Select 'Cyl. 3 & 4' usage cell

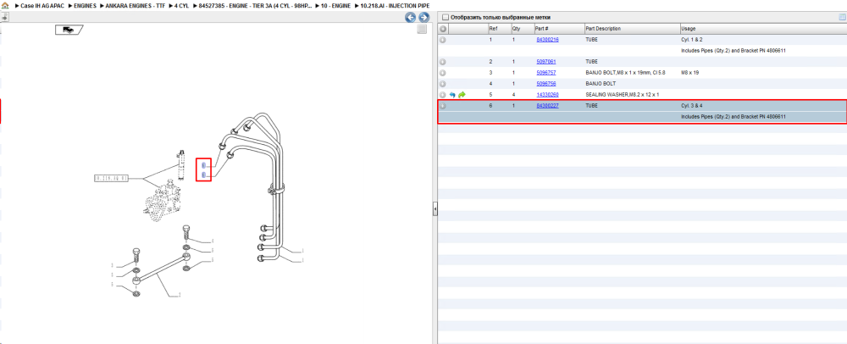692,106
